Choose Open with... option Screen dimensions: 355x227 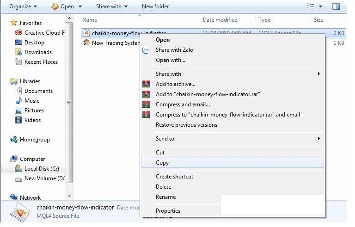click(233, 60)
